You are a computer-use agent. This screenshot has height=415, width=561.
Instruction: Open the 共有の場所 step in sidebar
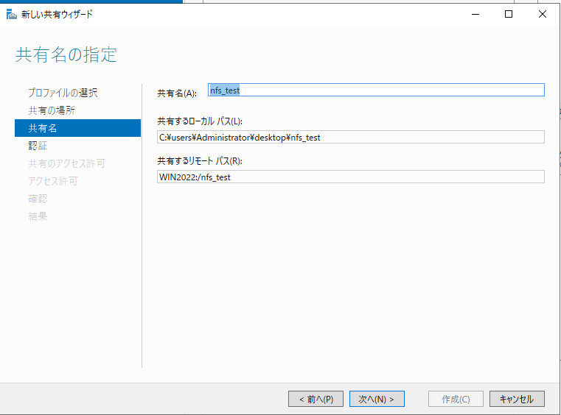coord(52,110)
